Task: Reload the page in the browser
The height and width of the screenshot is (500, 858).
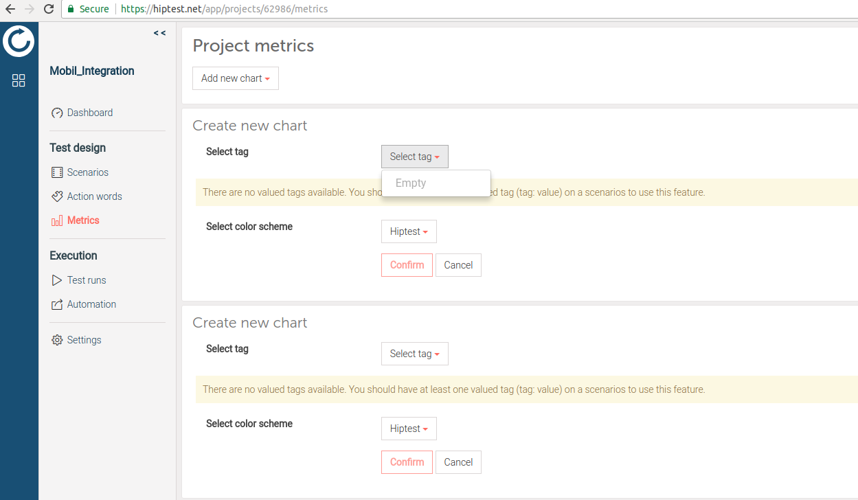Action: tap(49, 9)
